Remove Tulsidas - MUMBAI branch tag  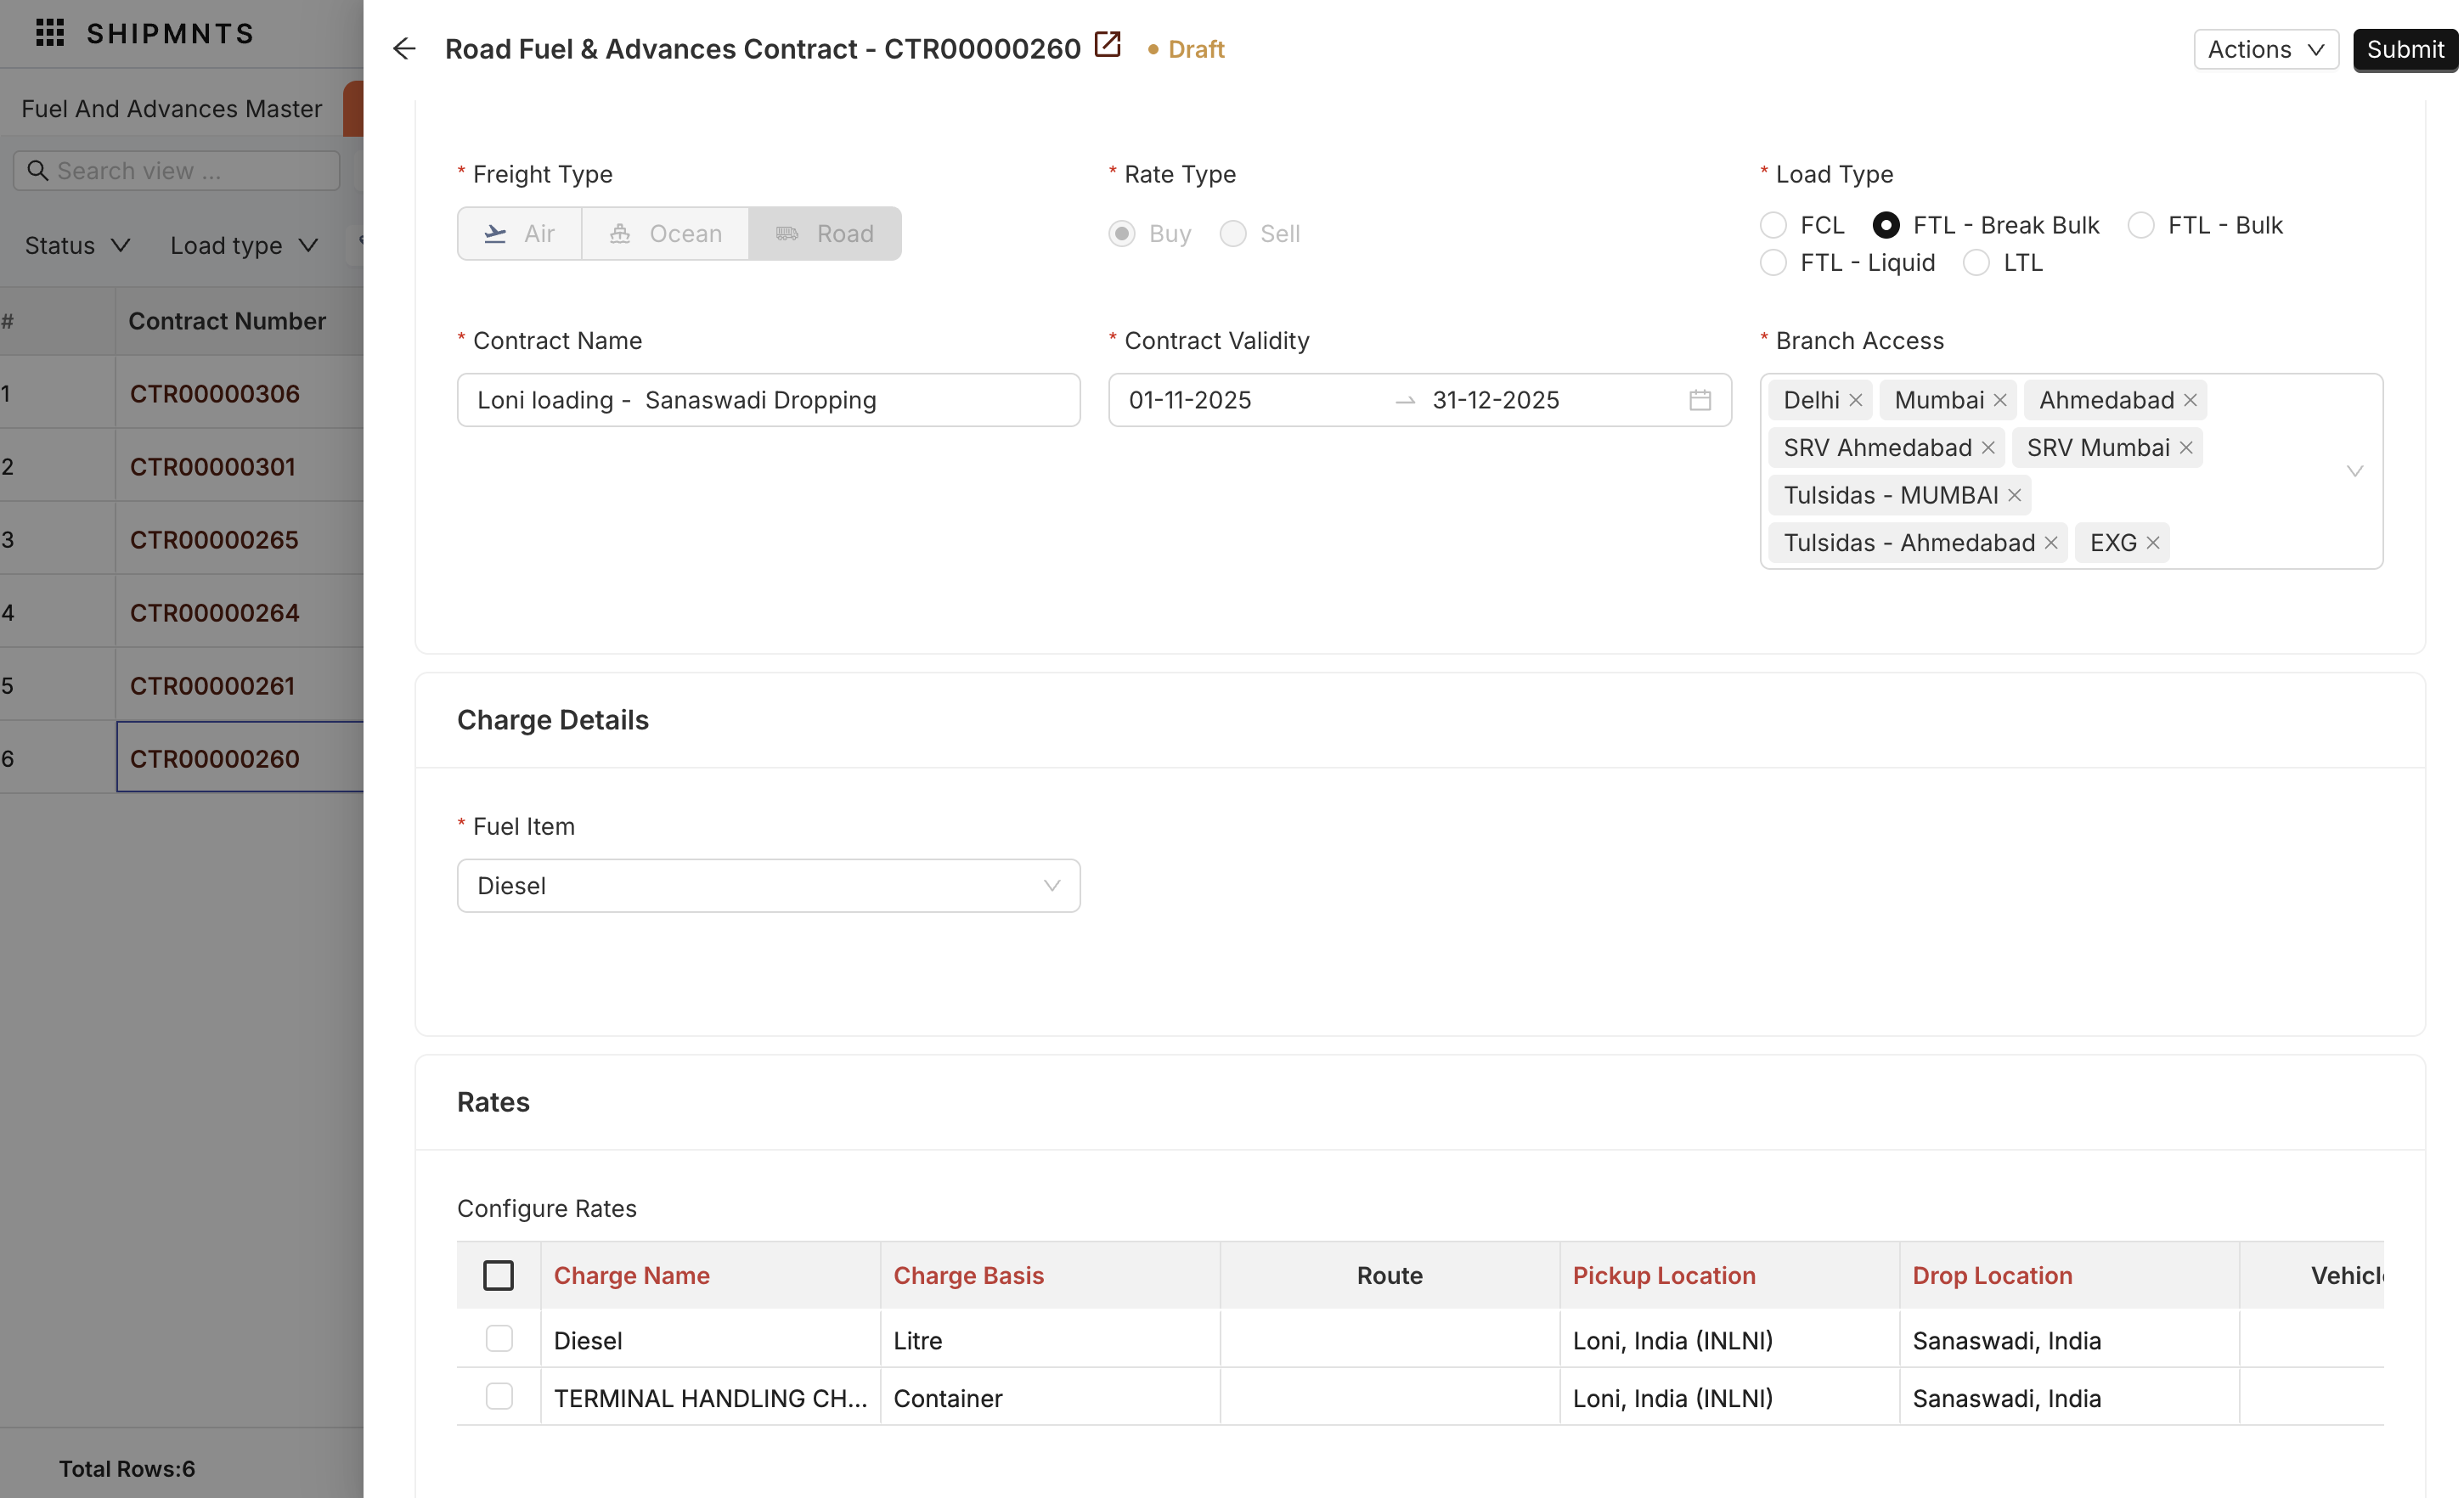coord(2014,495)
